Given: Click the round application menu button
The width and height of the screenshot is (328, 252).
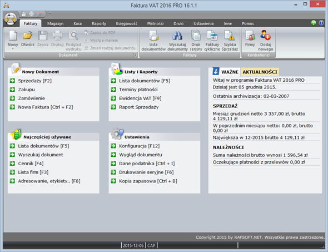Looking at the screenshot, I should click(11, 19).
